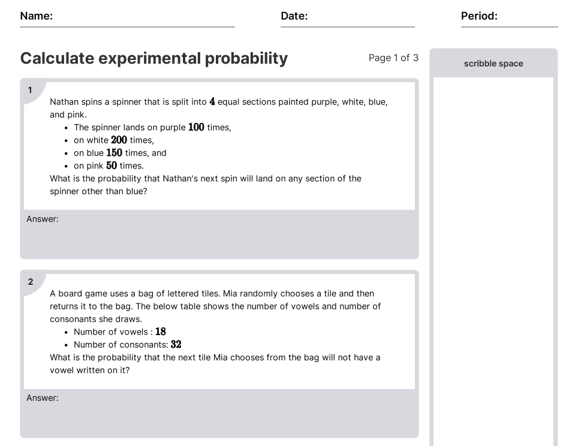Screen dimensions: 569x446
Task: Click the 'on white 200 times' bullet
Action: pos(114,140)
